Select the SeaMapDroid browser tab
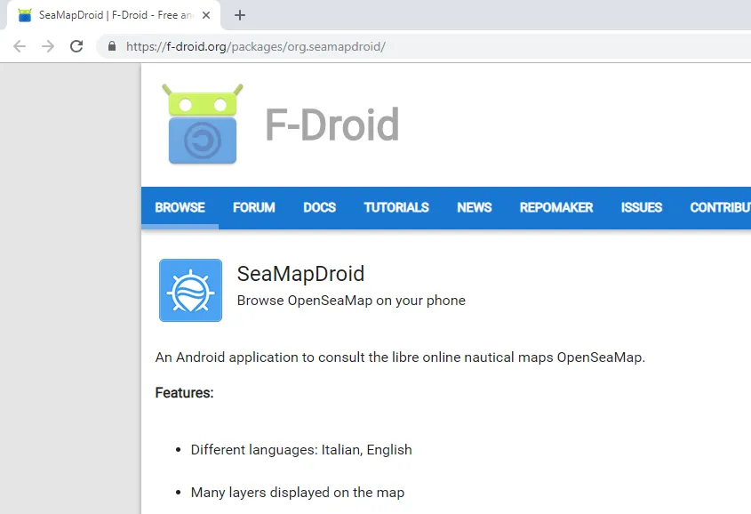 point(114,15)
